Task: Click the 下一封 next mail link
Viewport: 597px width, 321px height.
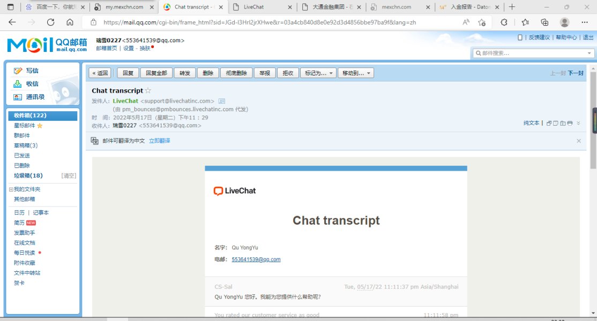Action: coord(576,73)
